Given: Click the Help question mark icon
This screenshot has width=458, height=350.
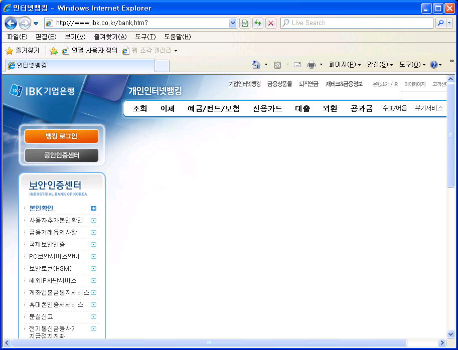Looking at the screenshot, I should click(434, 65).
